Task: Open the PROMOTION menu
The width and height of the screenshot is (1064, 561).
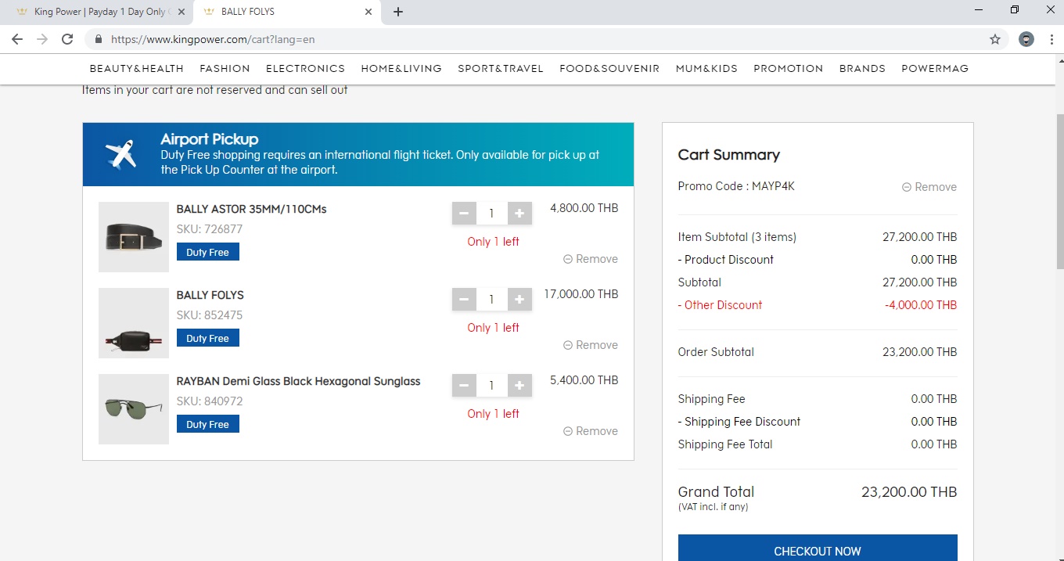Action: (789, 68)
